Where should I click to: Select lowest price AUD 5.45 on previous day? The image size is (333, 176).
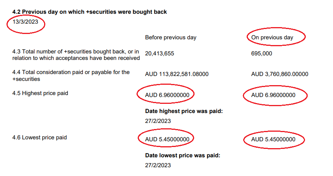[273, 139]
